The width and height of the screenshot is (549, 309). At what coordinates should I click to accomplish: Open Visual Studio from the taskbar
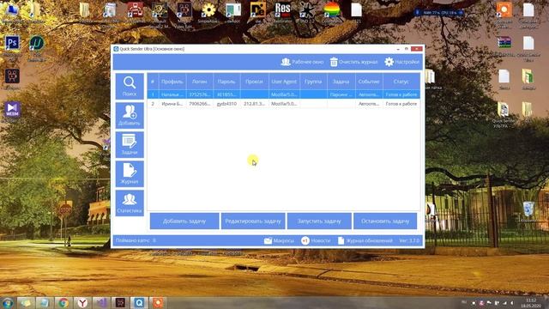coord(101,303)
